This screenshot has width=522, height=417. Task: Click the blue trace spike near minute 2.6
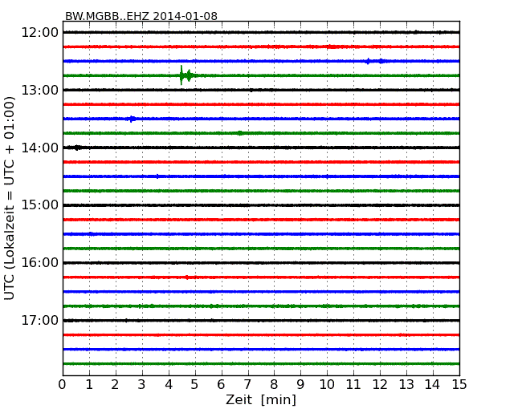(x=132, y=119)
